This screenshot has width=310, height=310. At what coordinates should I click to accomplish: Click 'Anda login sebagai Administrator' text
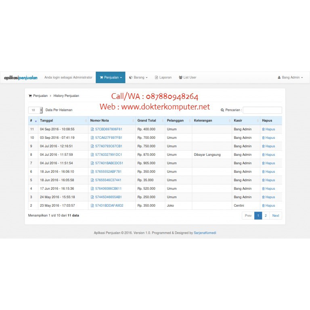pos(68,77)
